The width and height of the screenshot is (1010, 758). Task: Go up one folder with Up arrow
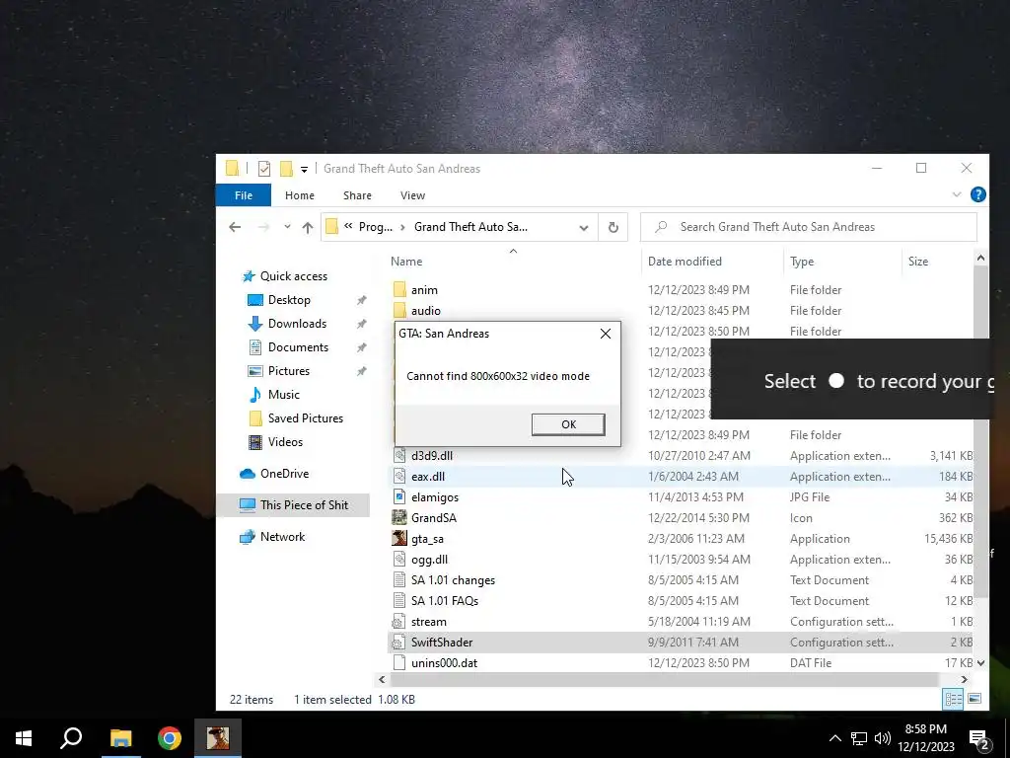(x=308, y=227)
